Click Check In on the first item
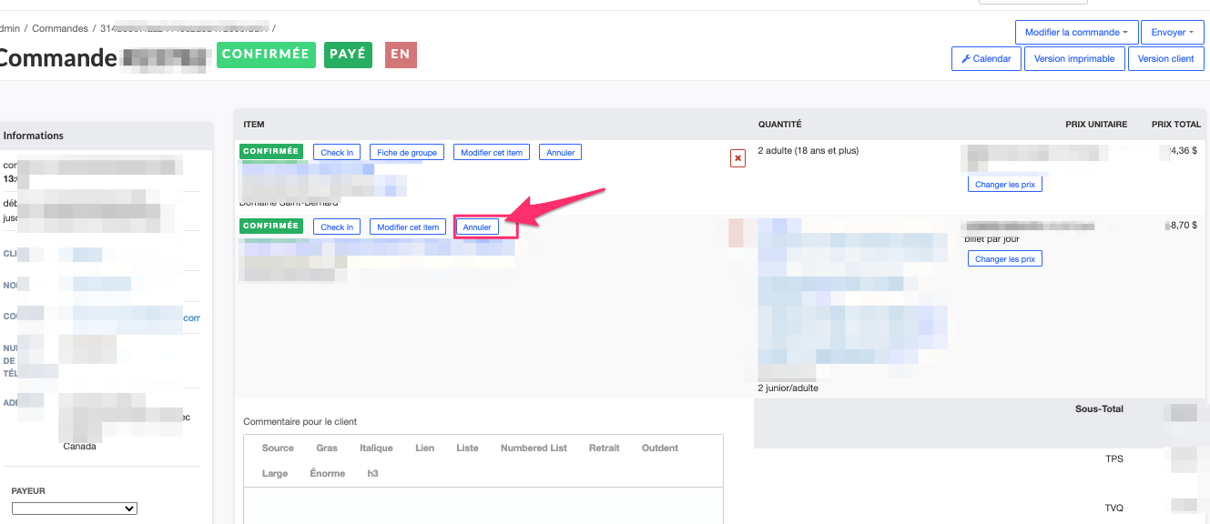This screenshot has width=1210, height=524. tap(337, 152)
